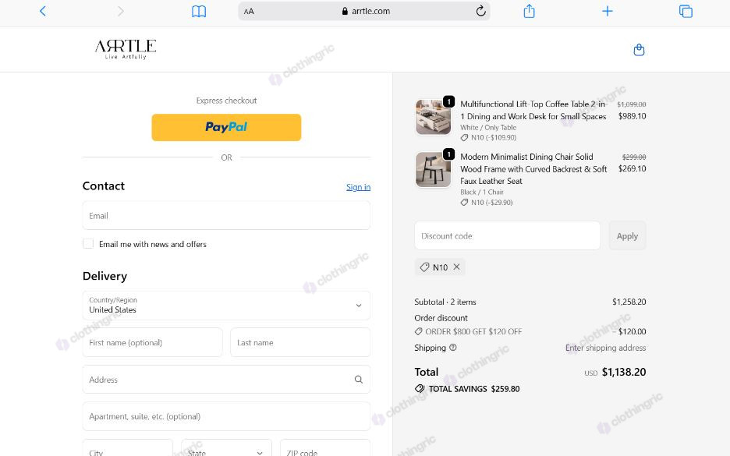Click the Arrtle Live Artfully logo
Image resolution: width=730 pixels, height=456 pixels.
tap(126, 49)
